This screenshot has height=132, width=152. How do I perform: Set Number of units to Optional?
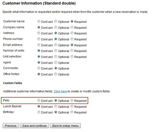[x=56, y=51]
